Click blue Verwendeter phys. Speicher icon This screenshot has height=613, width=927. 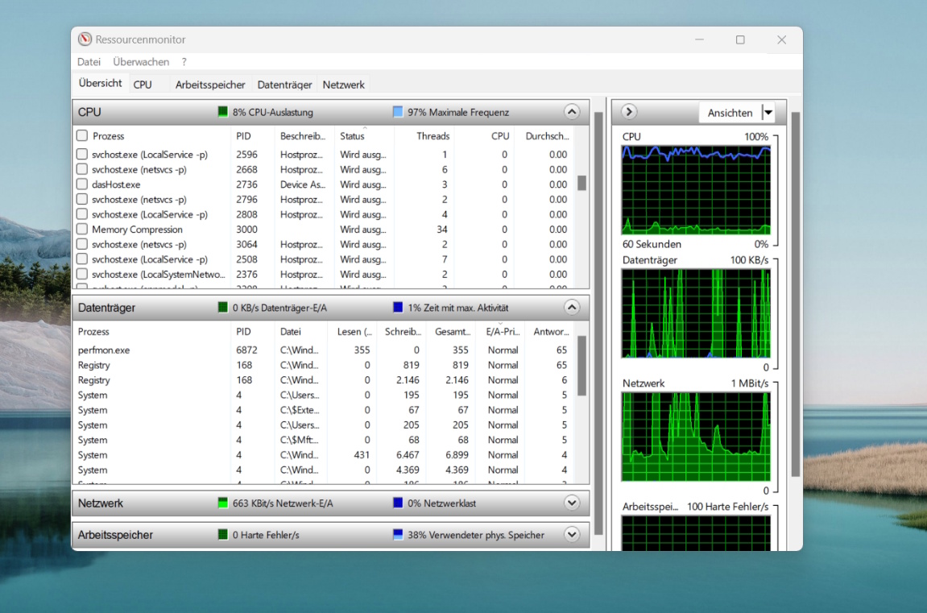[398, 535]
